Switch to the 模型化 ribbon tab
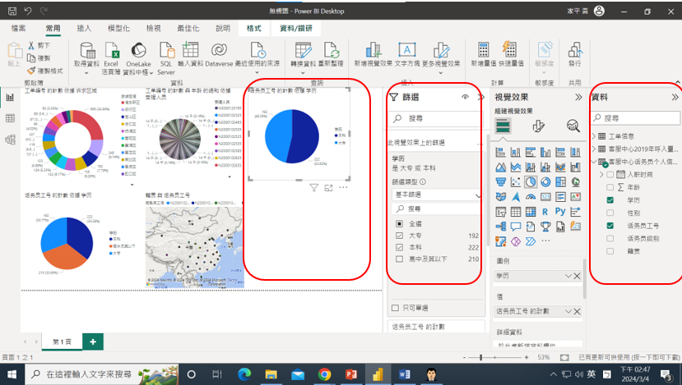 118,28
